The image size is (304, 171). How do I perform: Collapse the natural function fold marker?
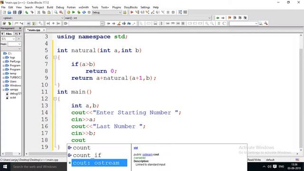click(x=55, y=57)
